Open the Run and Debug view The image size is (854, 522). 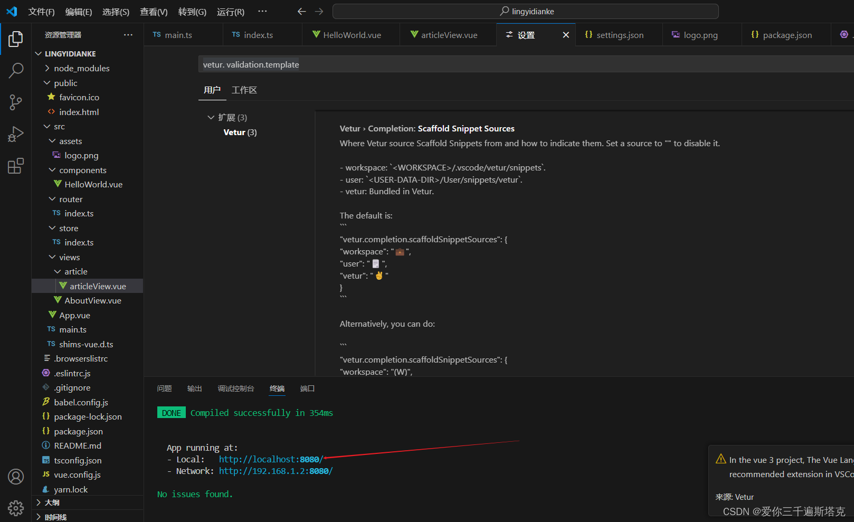(x=15, y=134)
